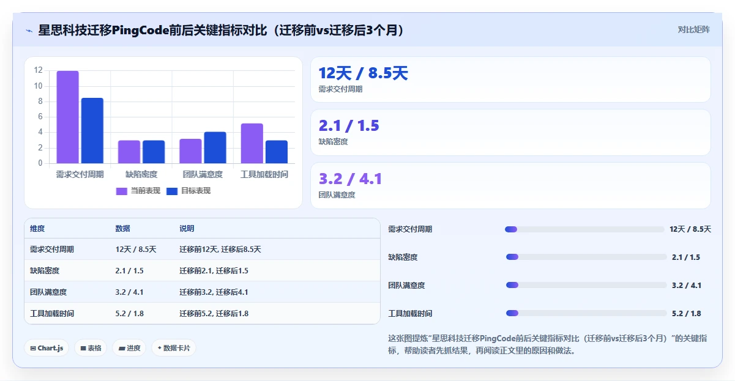The image size is (735, 381).
Task: Click the blue bar for 需求交付周期
Action: click(92, 130)
